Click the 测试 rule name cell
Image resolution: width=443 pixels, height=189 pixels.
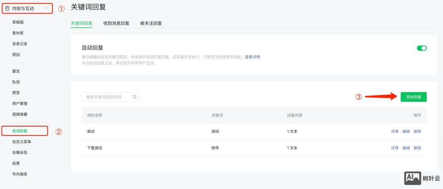91,132
